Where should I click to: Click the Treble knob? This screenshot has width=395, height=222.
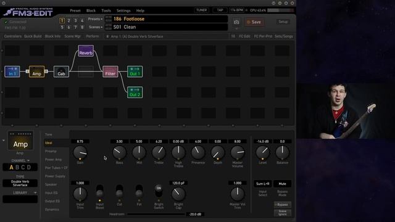click(x=159, y=152)
